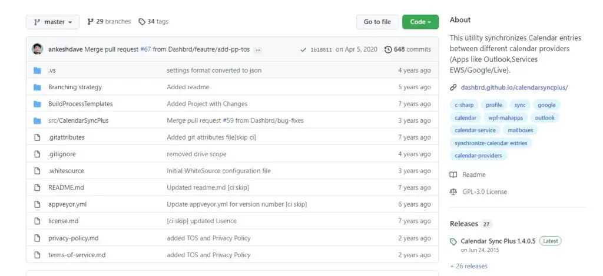Viewport: 603px width, 276px height.
Task: Click the release tag icon beside Calendar Sync Plus
Action: click(453, 241)
